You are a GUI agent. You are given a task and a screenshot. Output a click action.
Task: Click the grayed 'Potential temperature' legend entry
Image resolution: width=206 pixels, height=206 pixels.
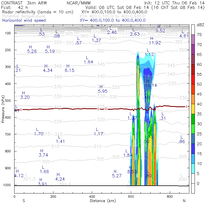click(24, 16)
